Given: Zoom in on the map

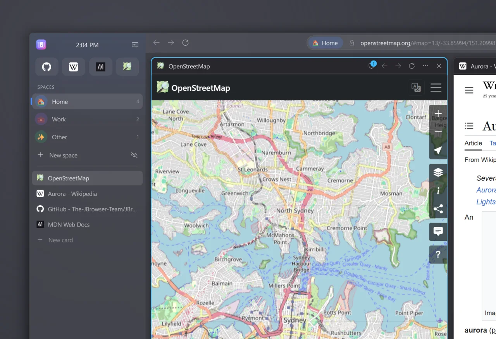Looking at the screenshot, I should click(x=438, y=113).
